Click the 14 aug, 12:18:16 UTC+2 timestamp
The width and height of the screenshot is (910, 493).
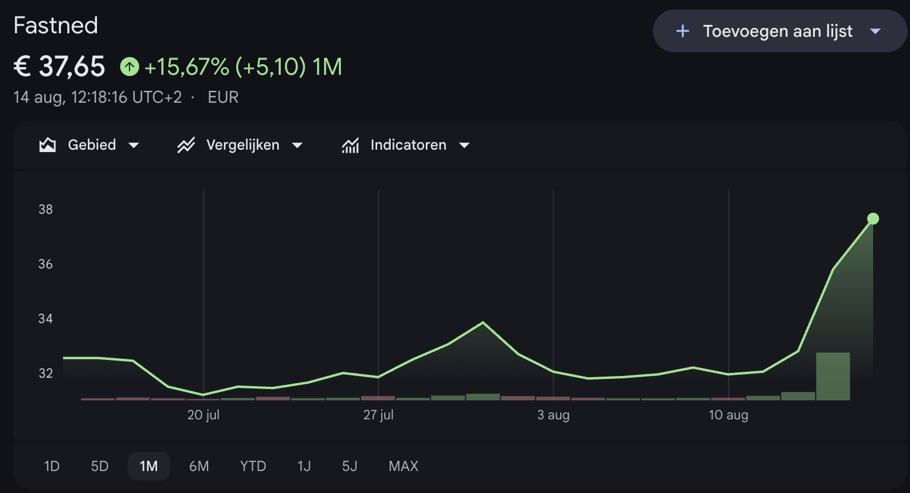pyautogui.click(x=98, y=97)
